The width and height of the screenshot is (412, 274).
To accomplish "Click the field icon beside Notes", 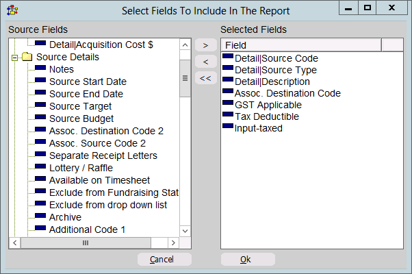I will [40, 68].
